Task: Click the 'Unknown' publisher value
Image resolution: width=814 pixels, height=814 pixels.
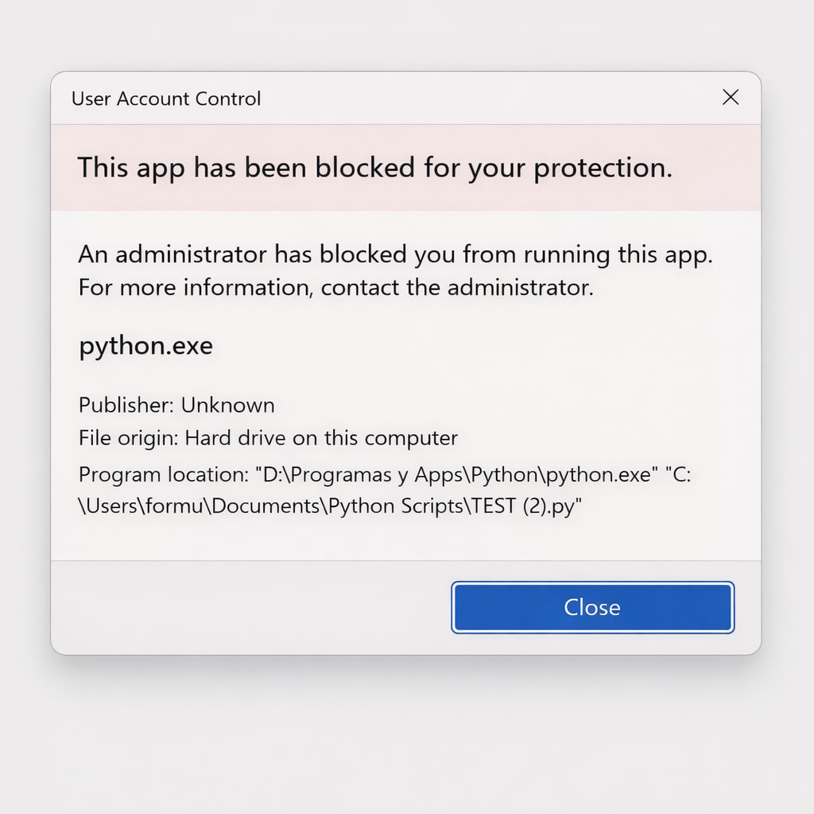Action: point(227,405)
